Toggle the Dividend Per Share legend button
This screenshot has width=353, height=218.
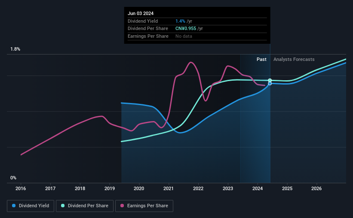[85, 206]
